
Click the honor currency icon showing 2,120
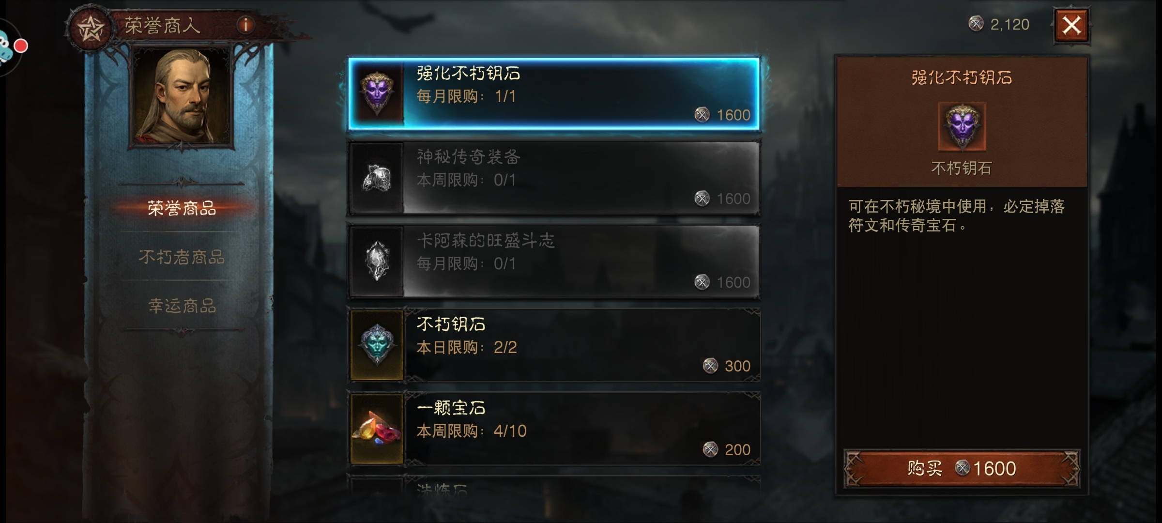pyautogui.click(x=976, y=23)
